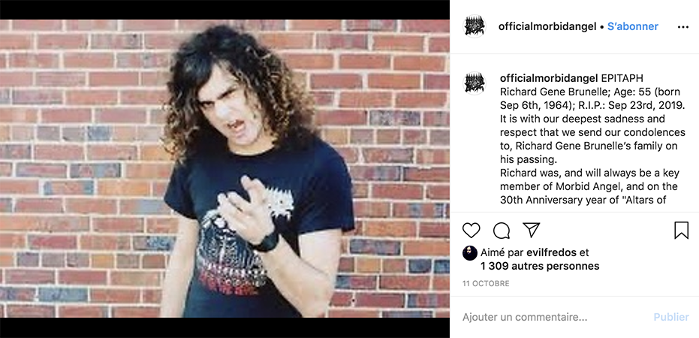Save the post with the bookmark icon
699x338 pixels.
pos(681,230)
